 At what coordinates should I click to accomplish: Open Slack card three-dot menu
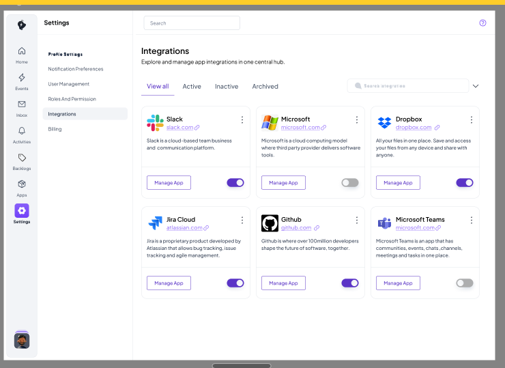click(242, 120)
